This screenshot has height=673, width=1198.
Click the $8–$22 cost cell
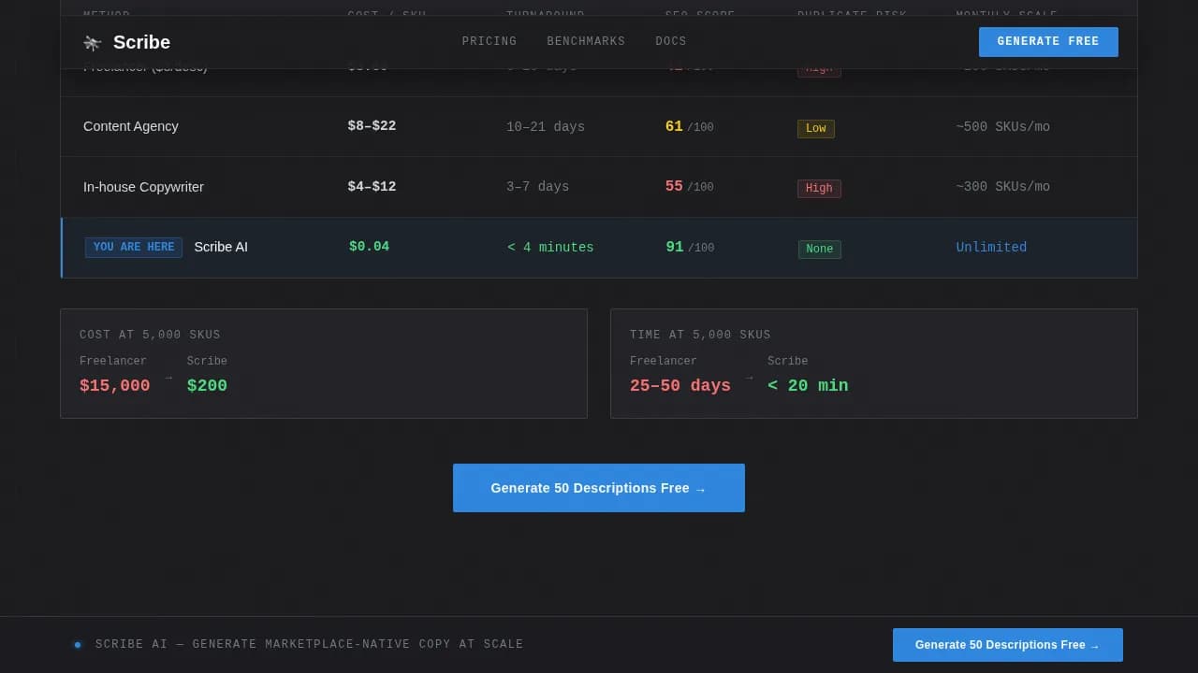[372, 126]
